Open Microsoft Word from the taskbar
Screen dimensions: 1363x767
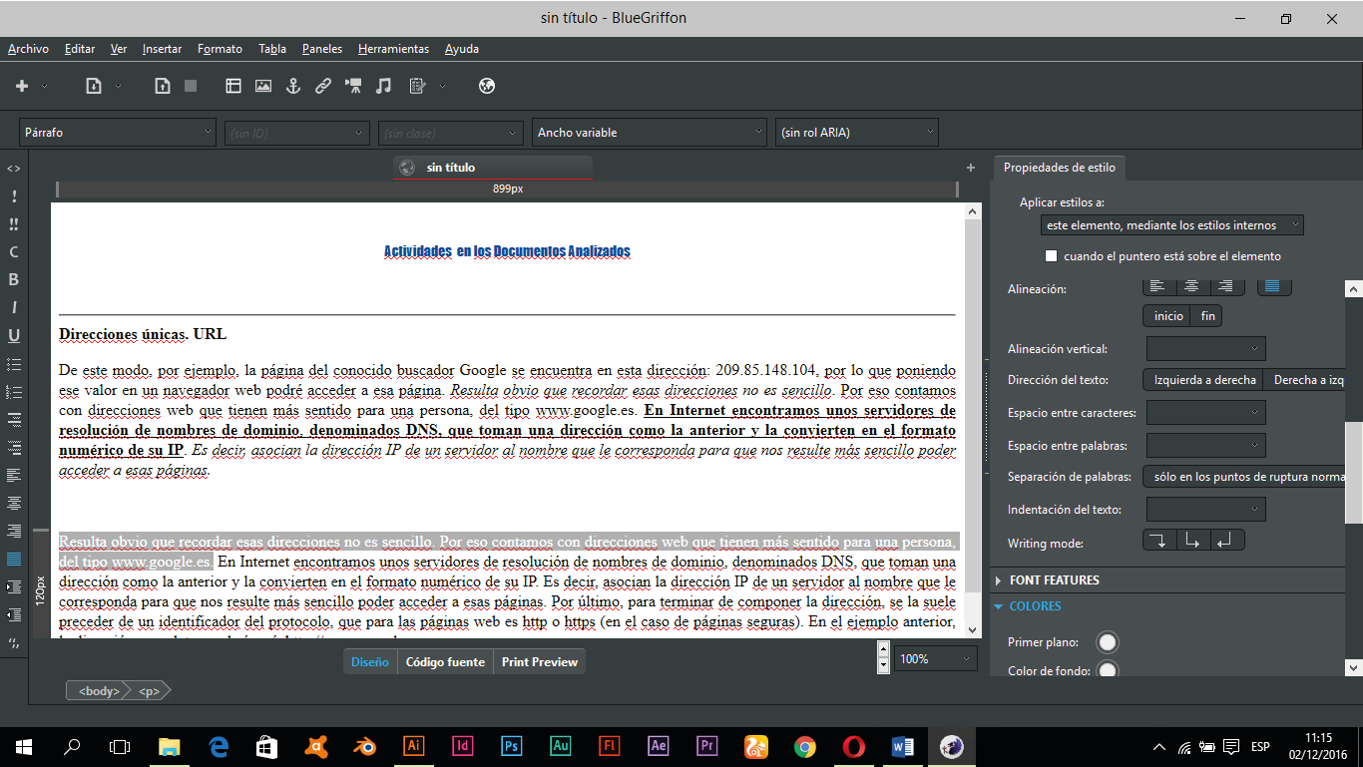(x=903, y=746)
